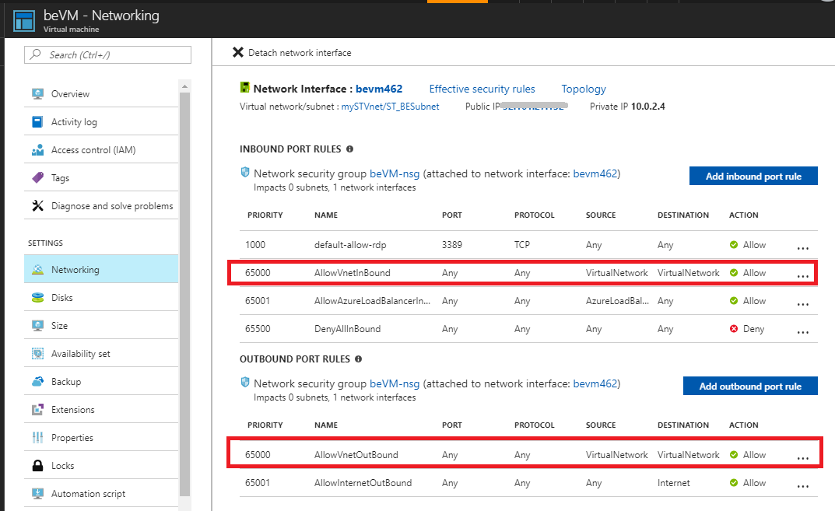This screenshot has width=835, height=511.
Task: Click the Backup cloud icon
Action: pos(37,382)
